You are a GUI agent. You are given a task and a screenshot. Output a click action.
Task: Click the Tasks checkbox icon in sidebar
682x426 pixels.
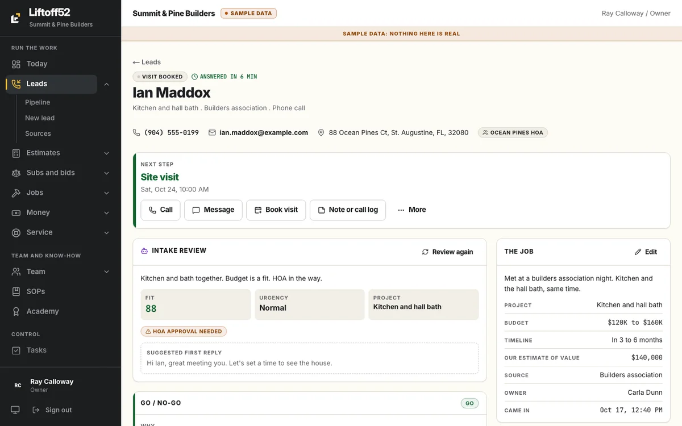[16, 350]
